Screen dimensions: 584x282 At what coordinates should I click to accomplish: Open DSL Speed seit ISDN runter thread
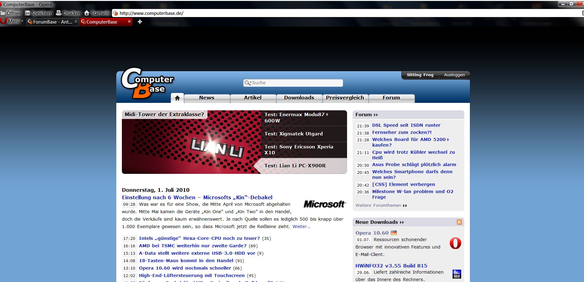tap(406, 125)
